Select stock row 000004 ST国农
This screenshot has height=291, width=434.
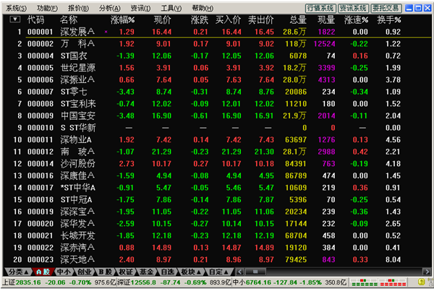(217, 56)
